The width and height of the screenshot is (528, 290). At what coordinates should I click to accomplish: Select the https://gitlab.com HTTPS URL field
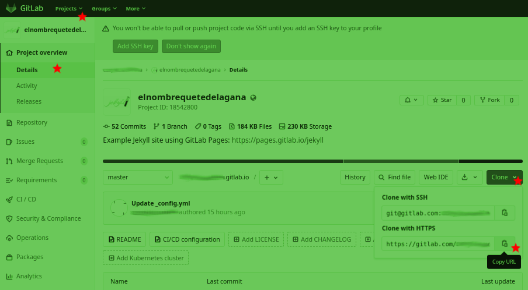(x=438, y=243)
